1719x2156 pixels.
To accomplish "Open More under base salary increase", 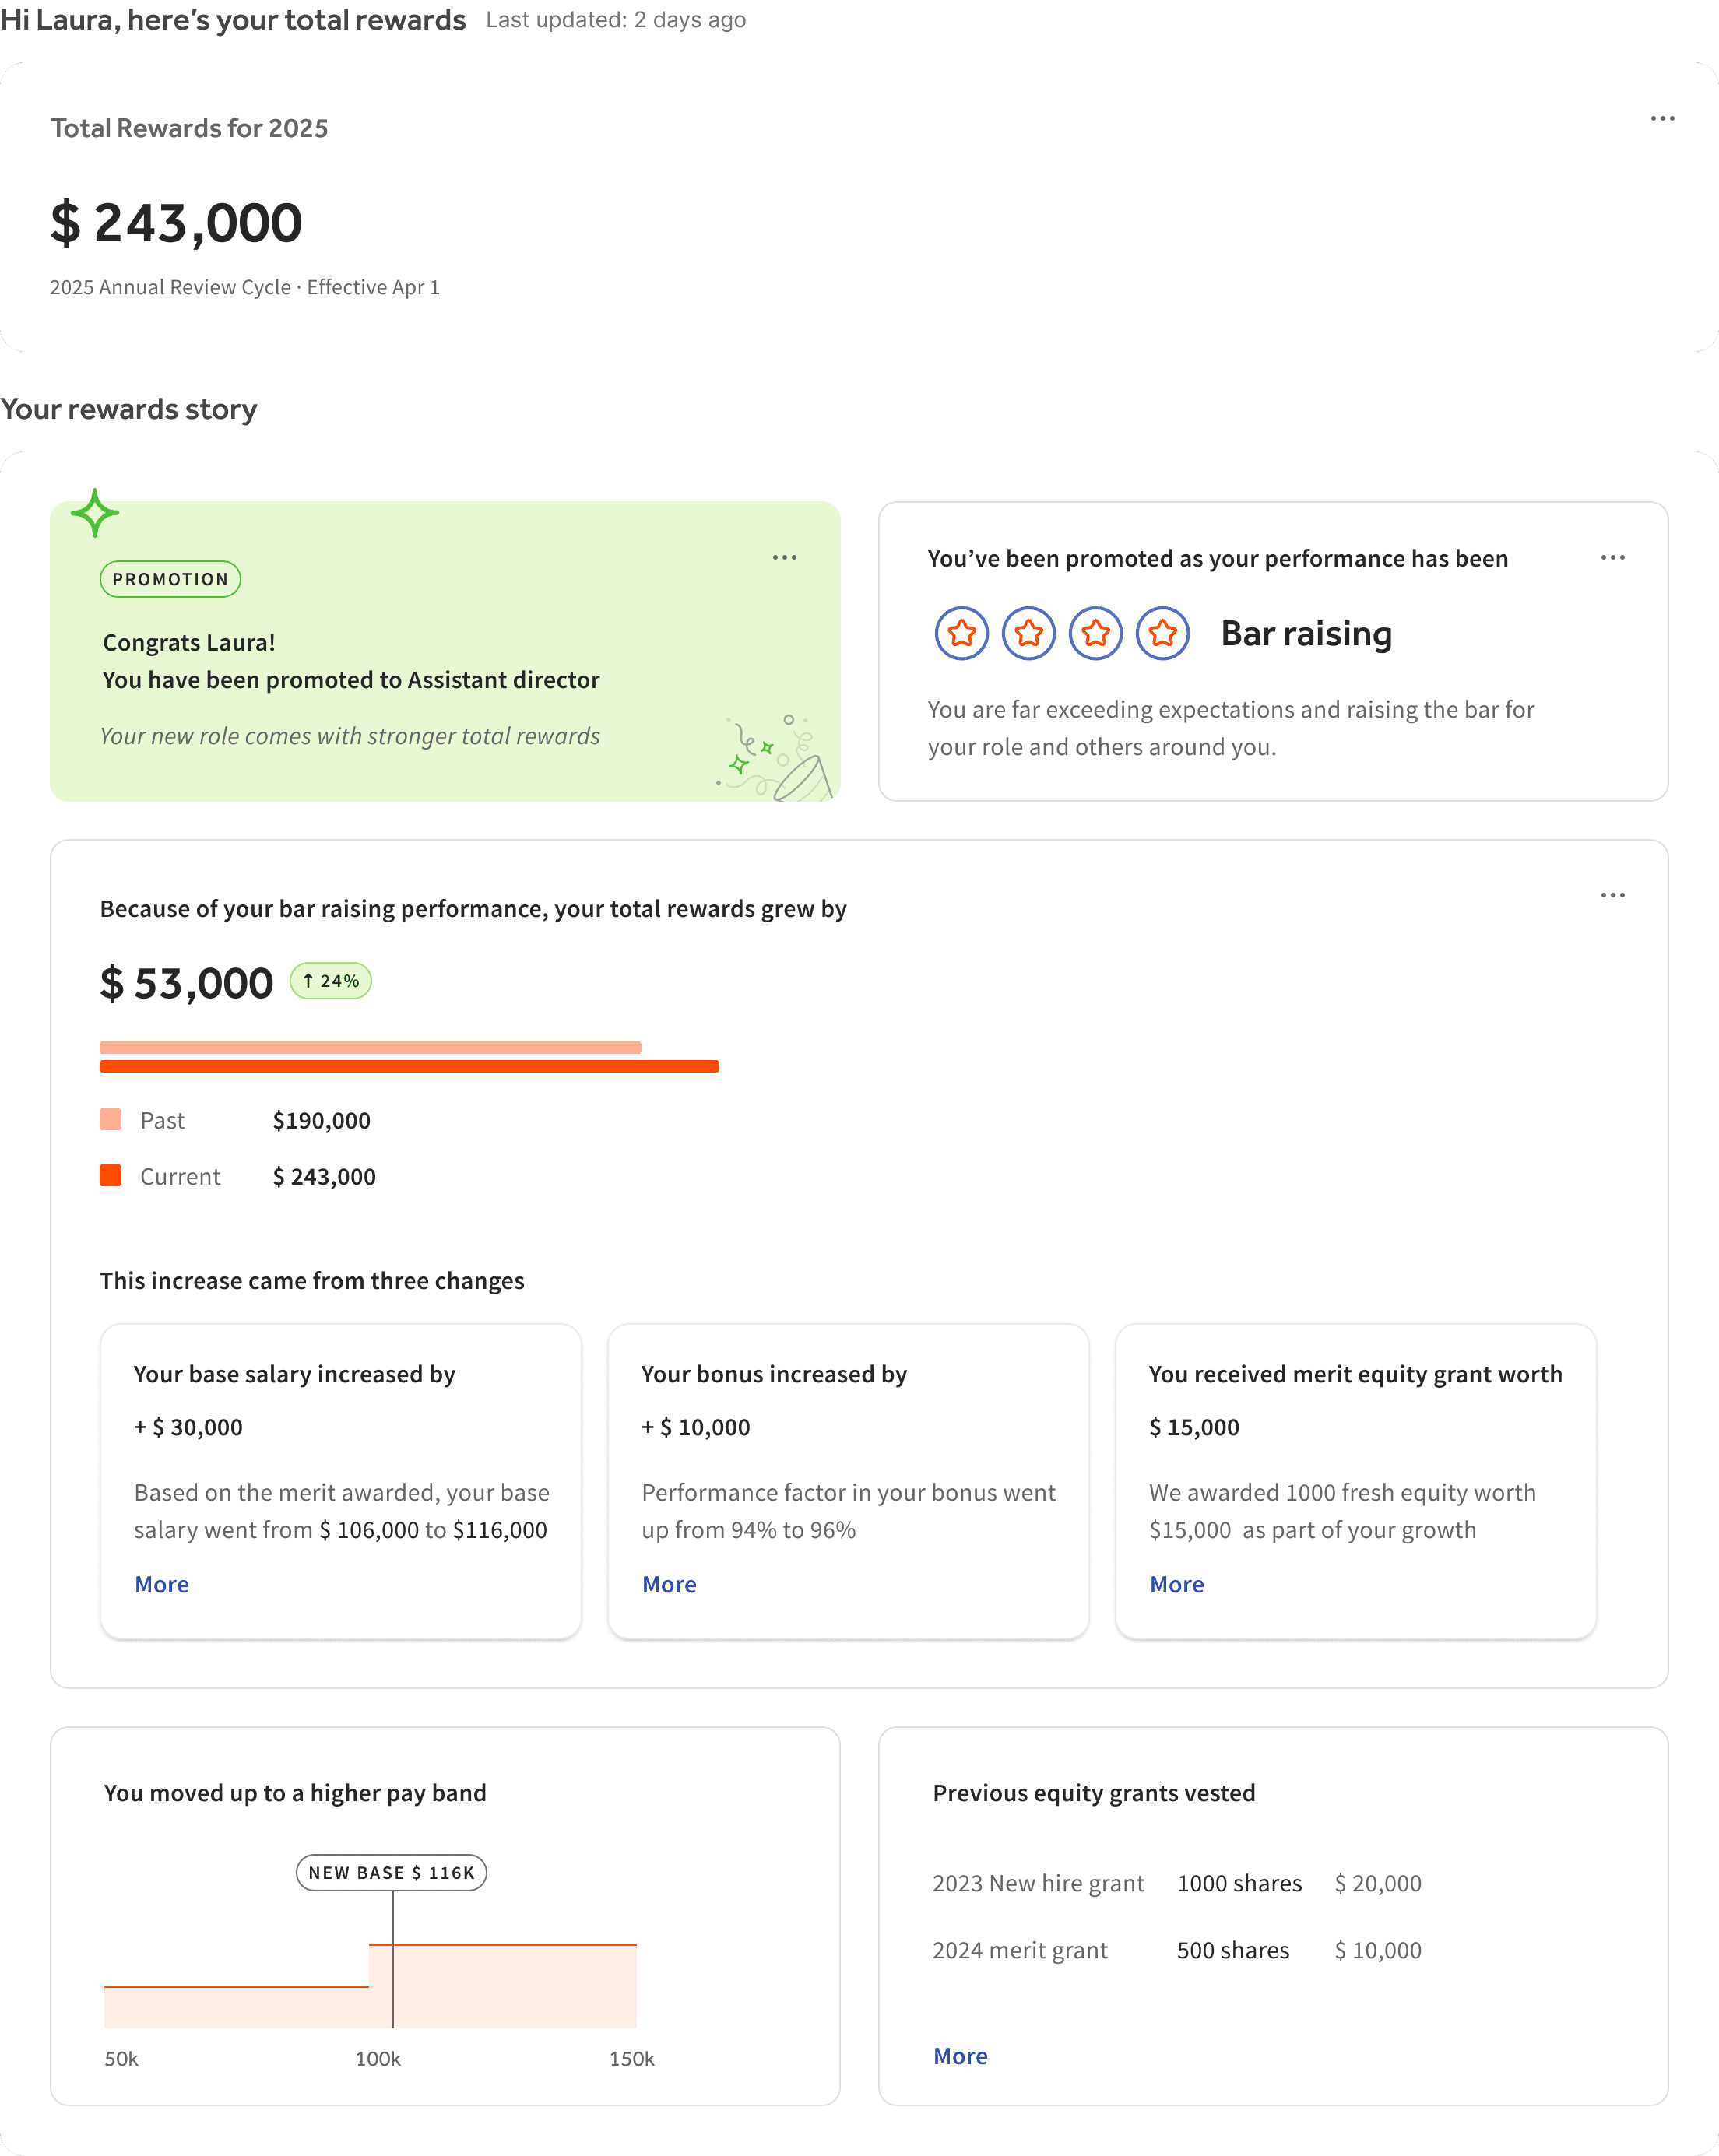I will tap(161, 1584).
